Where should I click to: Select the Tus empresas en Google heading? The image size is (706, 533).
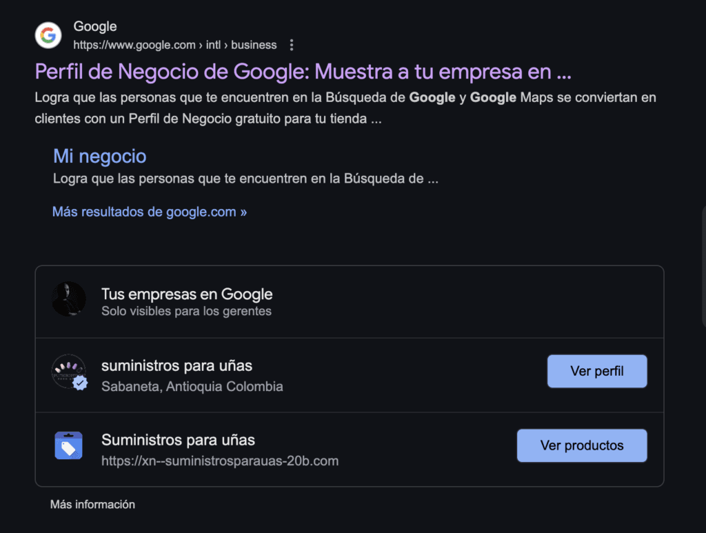click(x=186, y=294)
